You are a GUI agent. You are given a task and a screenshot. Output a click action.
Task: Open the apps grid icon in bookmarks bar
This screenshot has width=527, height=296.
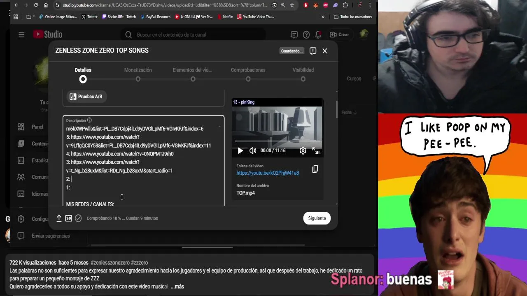tap(16, 17)
